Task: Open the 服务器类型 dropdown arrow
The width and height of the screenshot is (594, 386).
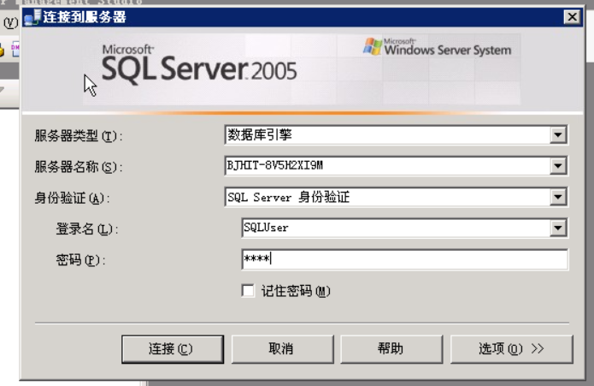Action: coord(557,135)
